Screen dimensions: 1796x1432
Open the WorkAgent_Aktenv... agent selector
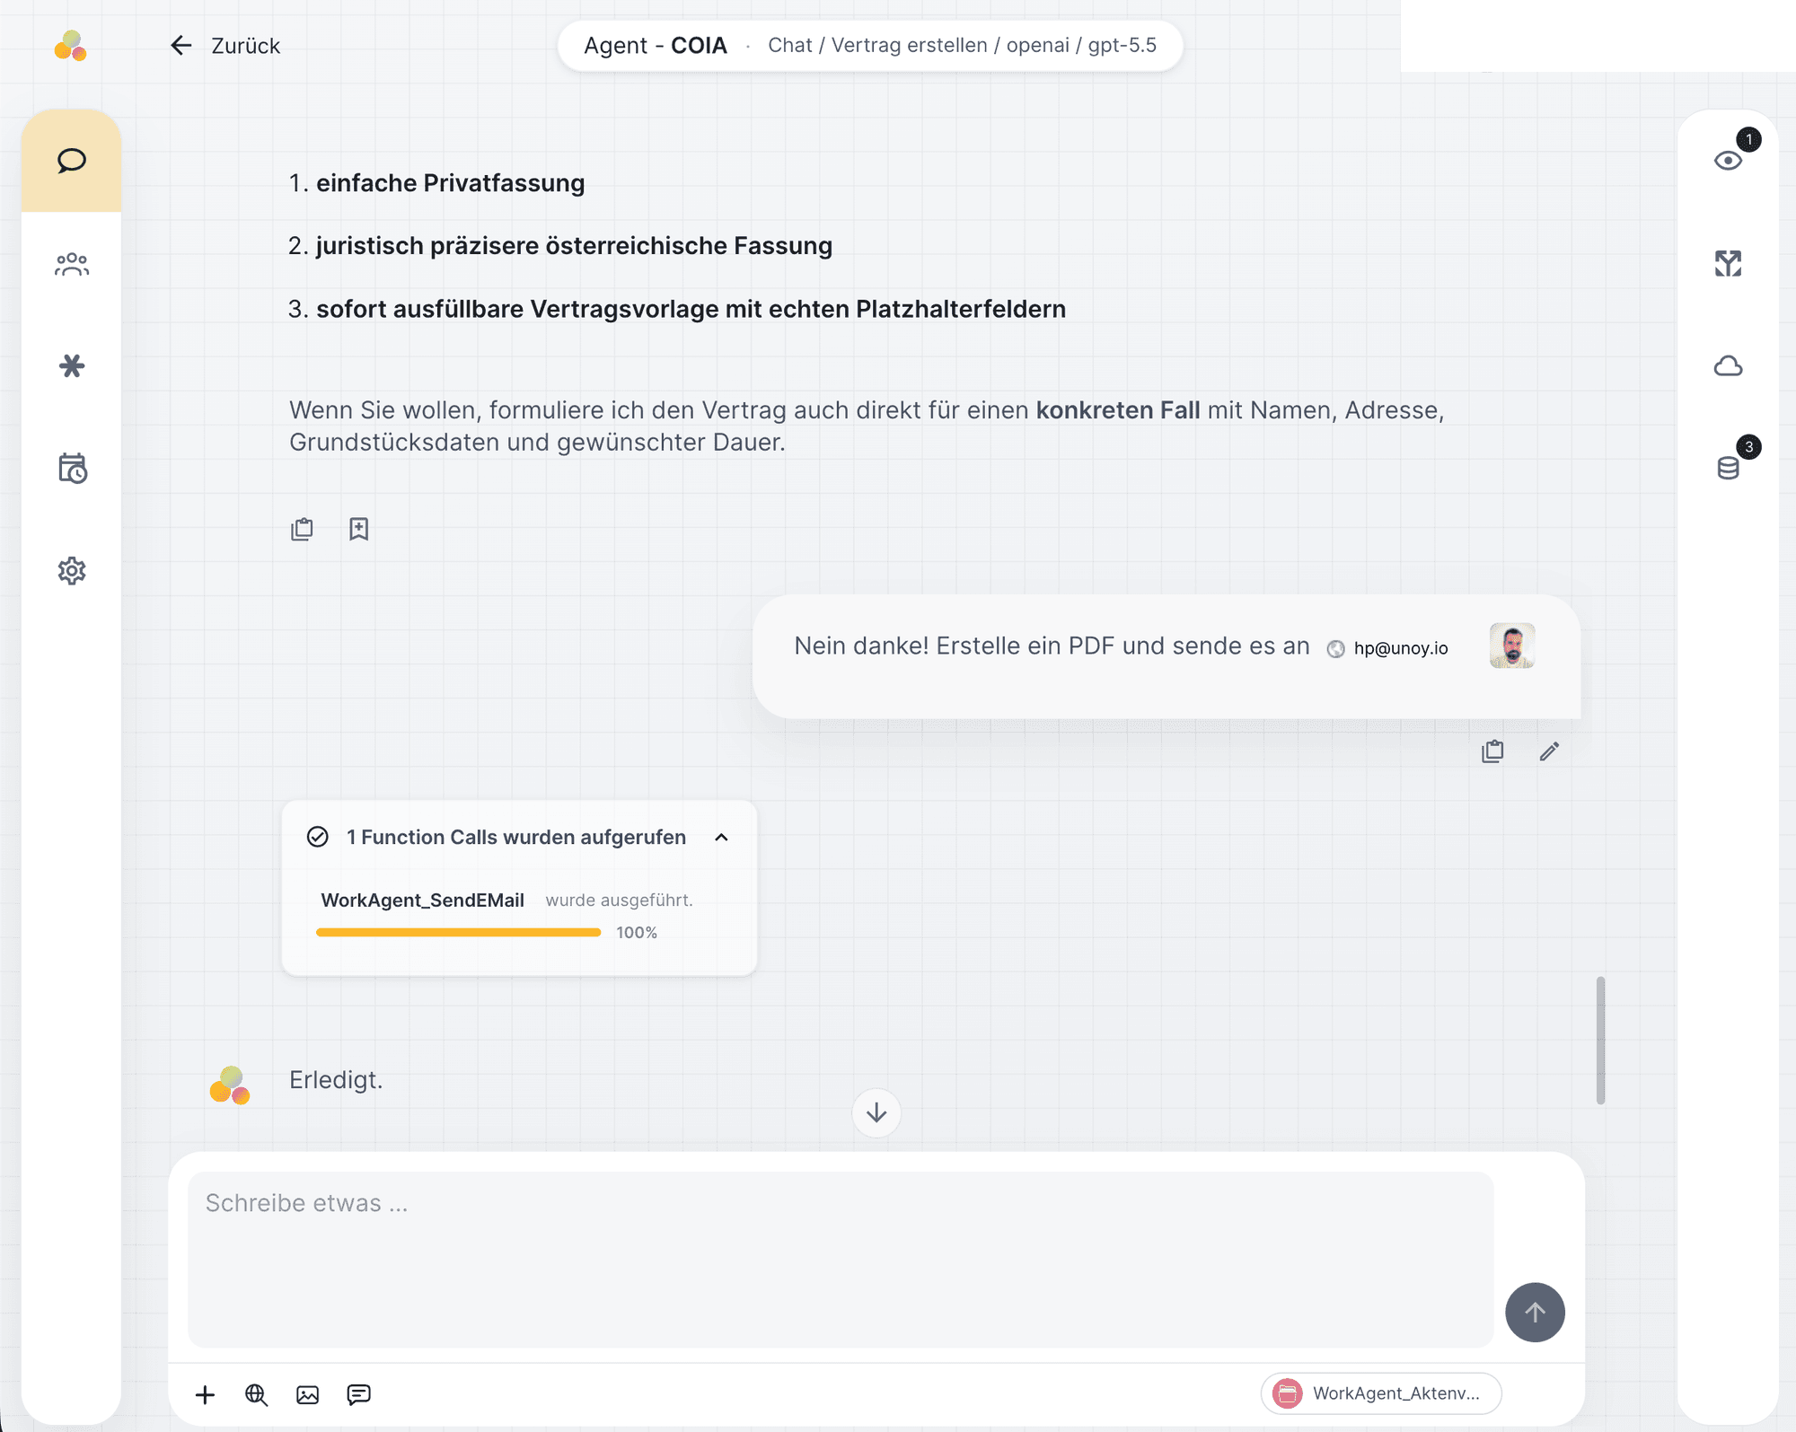(x=1381, y=1393)
